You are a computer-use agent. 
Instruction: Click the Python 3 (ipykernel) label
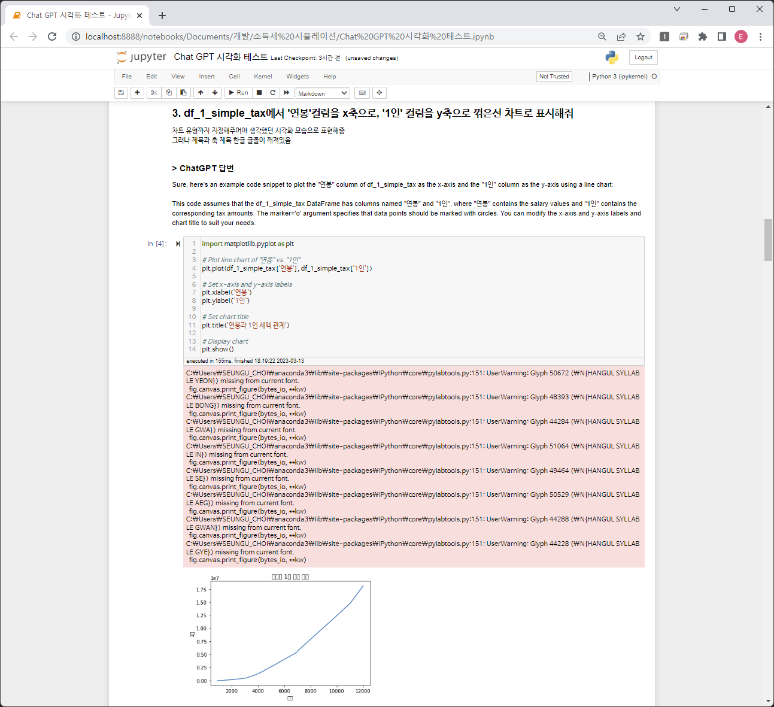point(620,77)
